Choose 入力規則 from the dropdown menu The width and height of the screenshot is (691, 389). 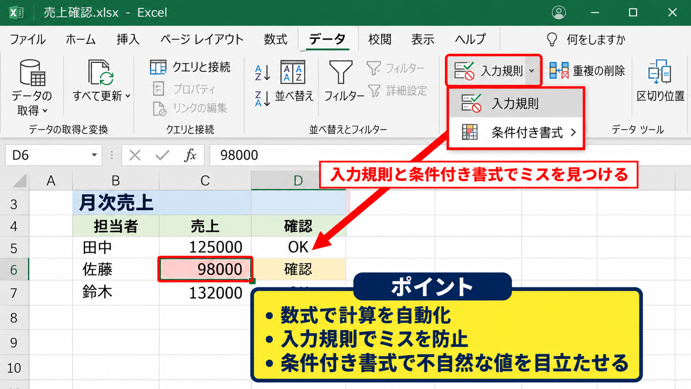click(x=515, y=103)
